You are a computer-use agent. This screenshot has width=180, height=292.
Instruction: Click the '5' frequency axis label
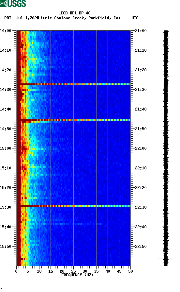pyautogui.click(x=28, y=271)
